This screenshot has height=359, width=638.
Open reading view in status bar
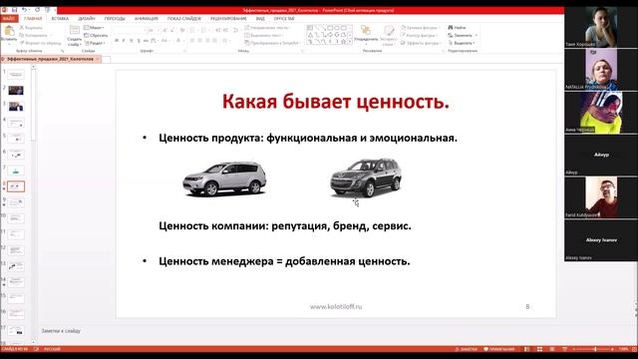[552, 349]
